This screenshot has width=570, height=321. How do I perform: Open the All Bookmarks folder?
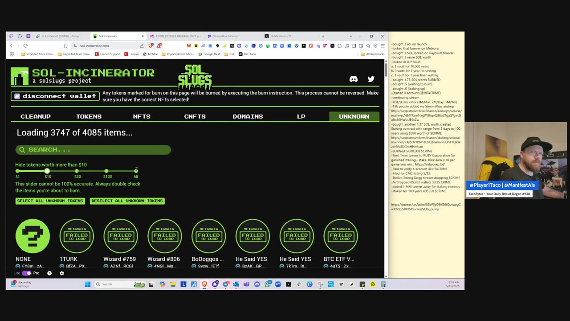point(373,54)
